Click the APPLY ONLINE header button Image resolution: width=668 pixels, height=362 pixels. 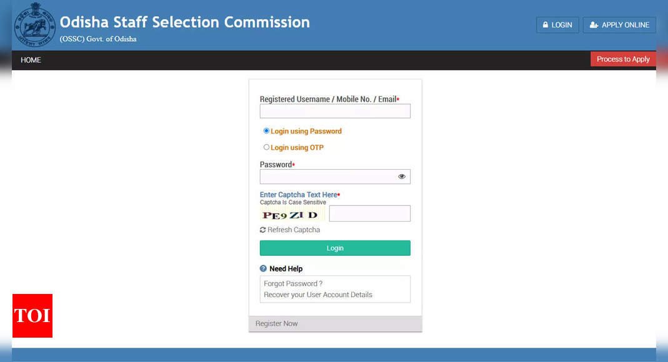[619, 25]
